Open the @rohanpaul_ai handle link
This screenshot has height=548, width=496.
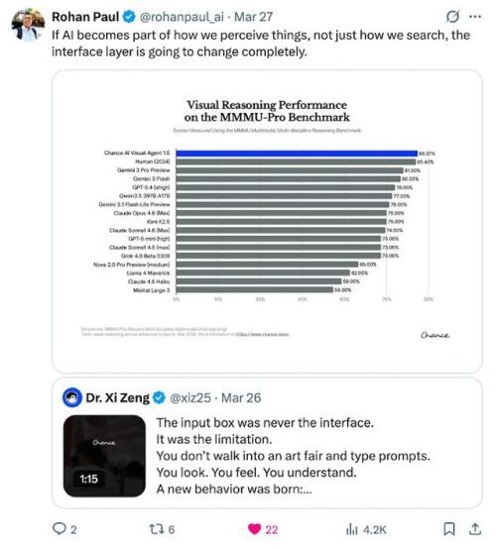[182, 17]
